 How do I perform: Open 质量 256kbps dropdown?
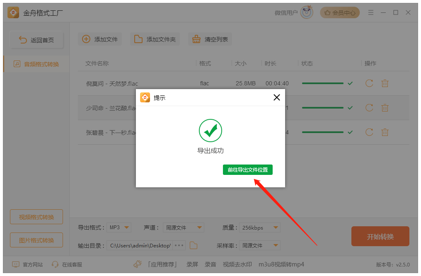(260, 228)
